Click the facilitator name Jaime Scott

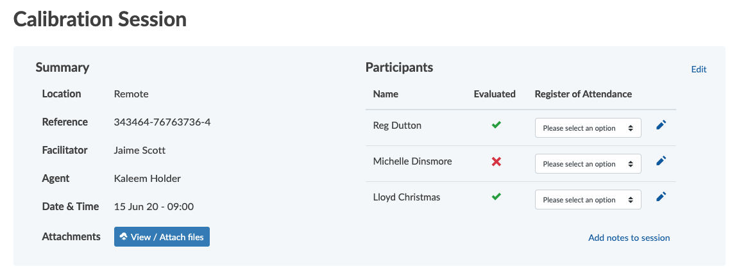[139, 150]
